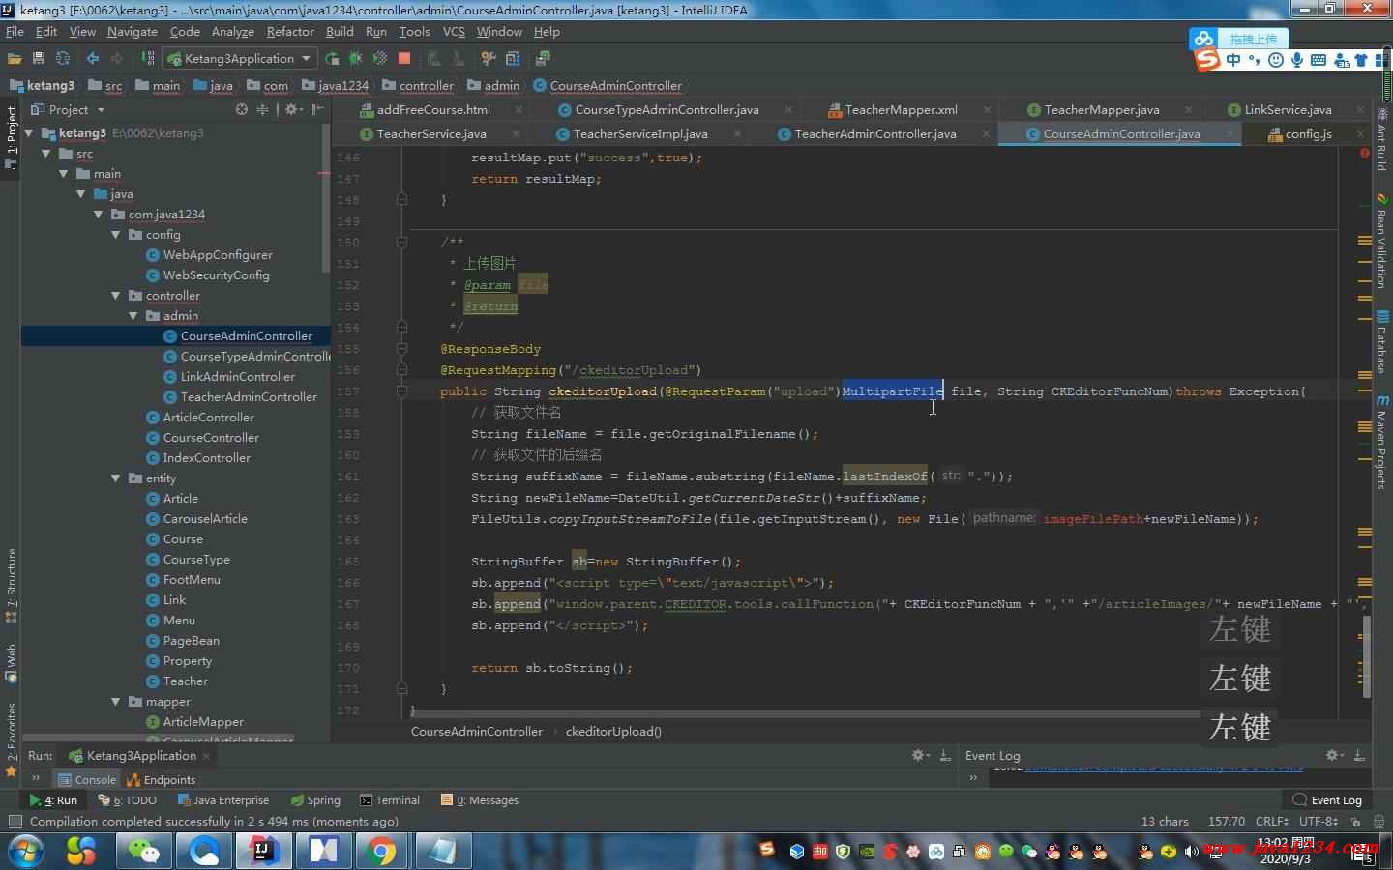Click ckeditorUpload() in editor breadcrumb
The height and width of the screenshot is (870, 1393).
(x=613, y=732)
